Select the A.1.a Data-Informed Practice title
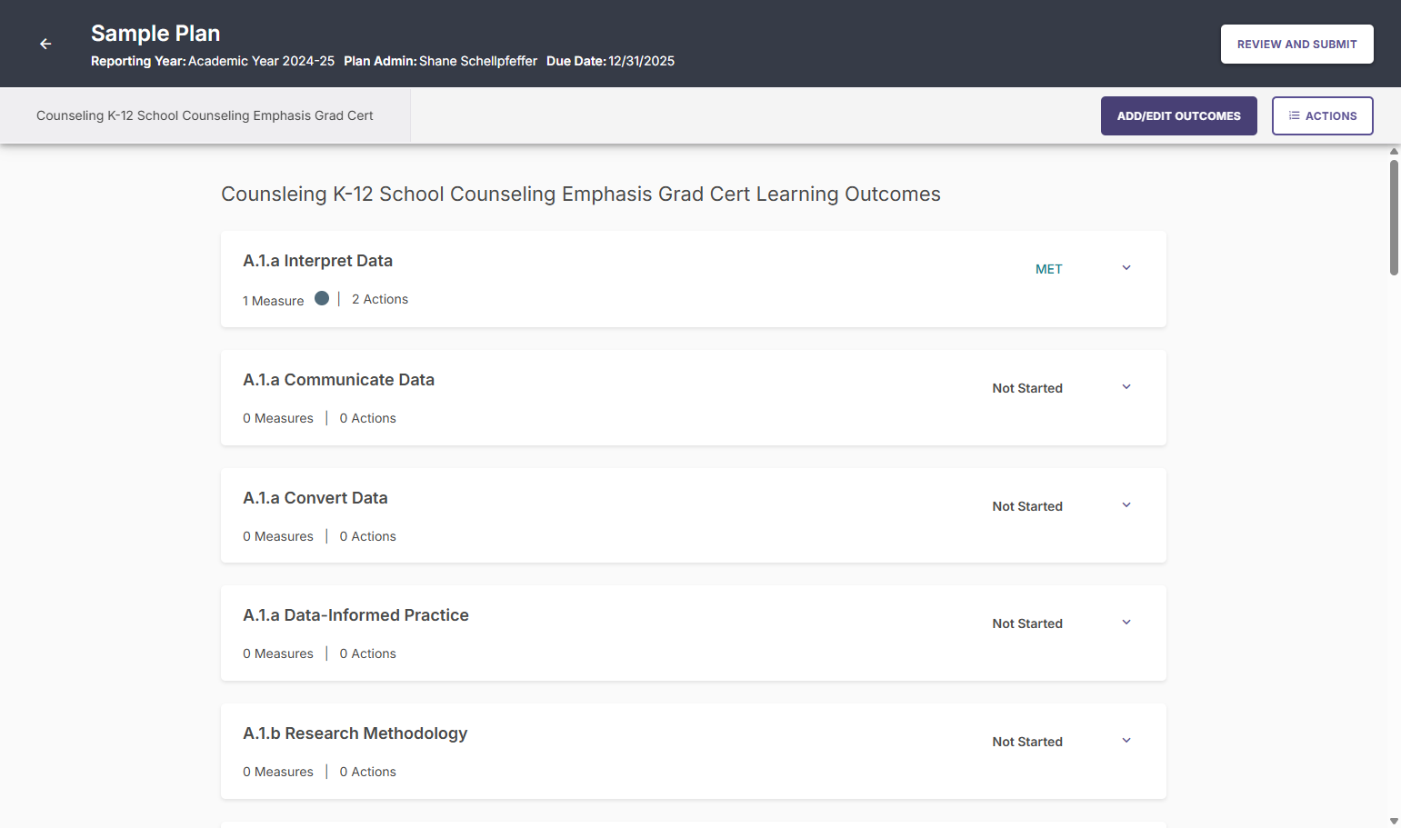The height and width of the screenshot is (828, 1401). coord(355,615)
